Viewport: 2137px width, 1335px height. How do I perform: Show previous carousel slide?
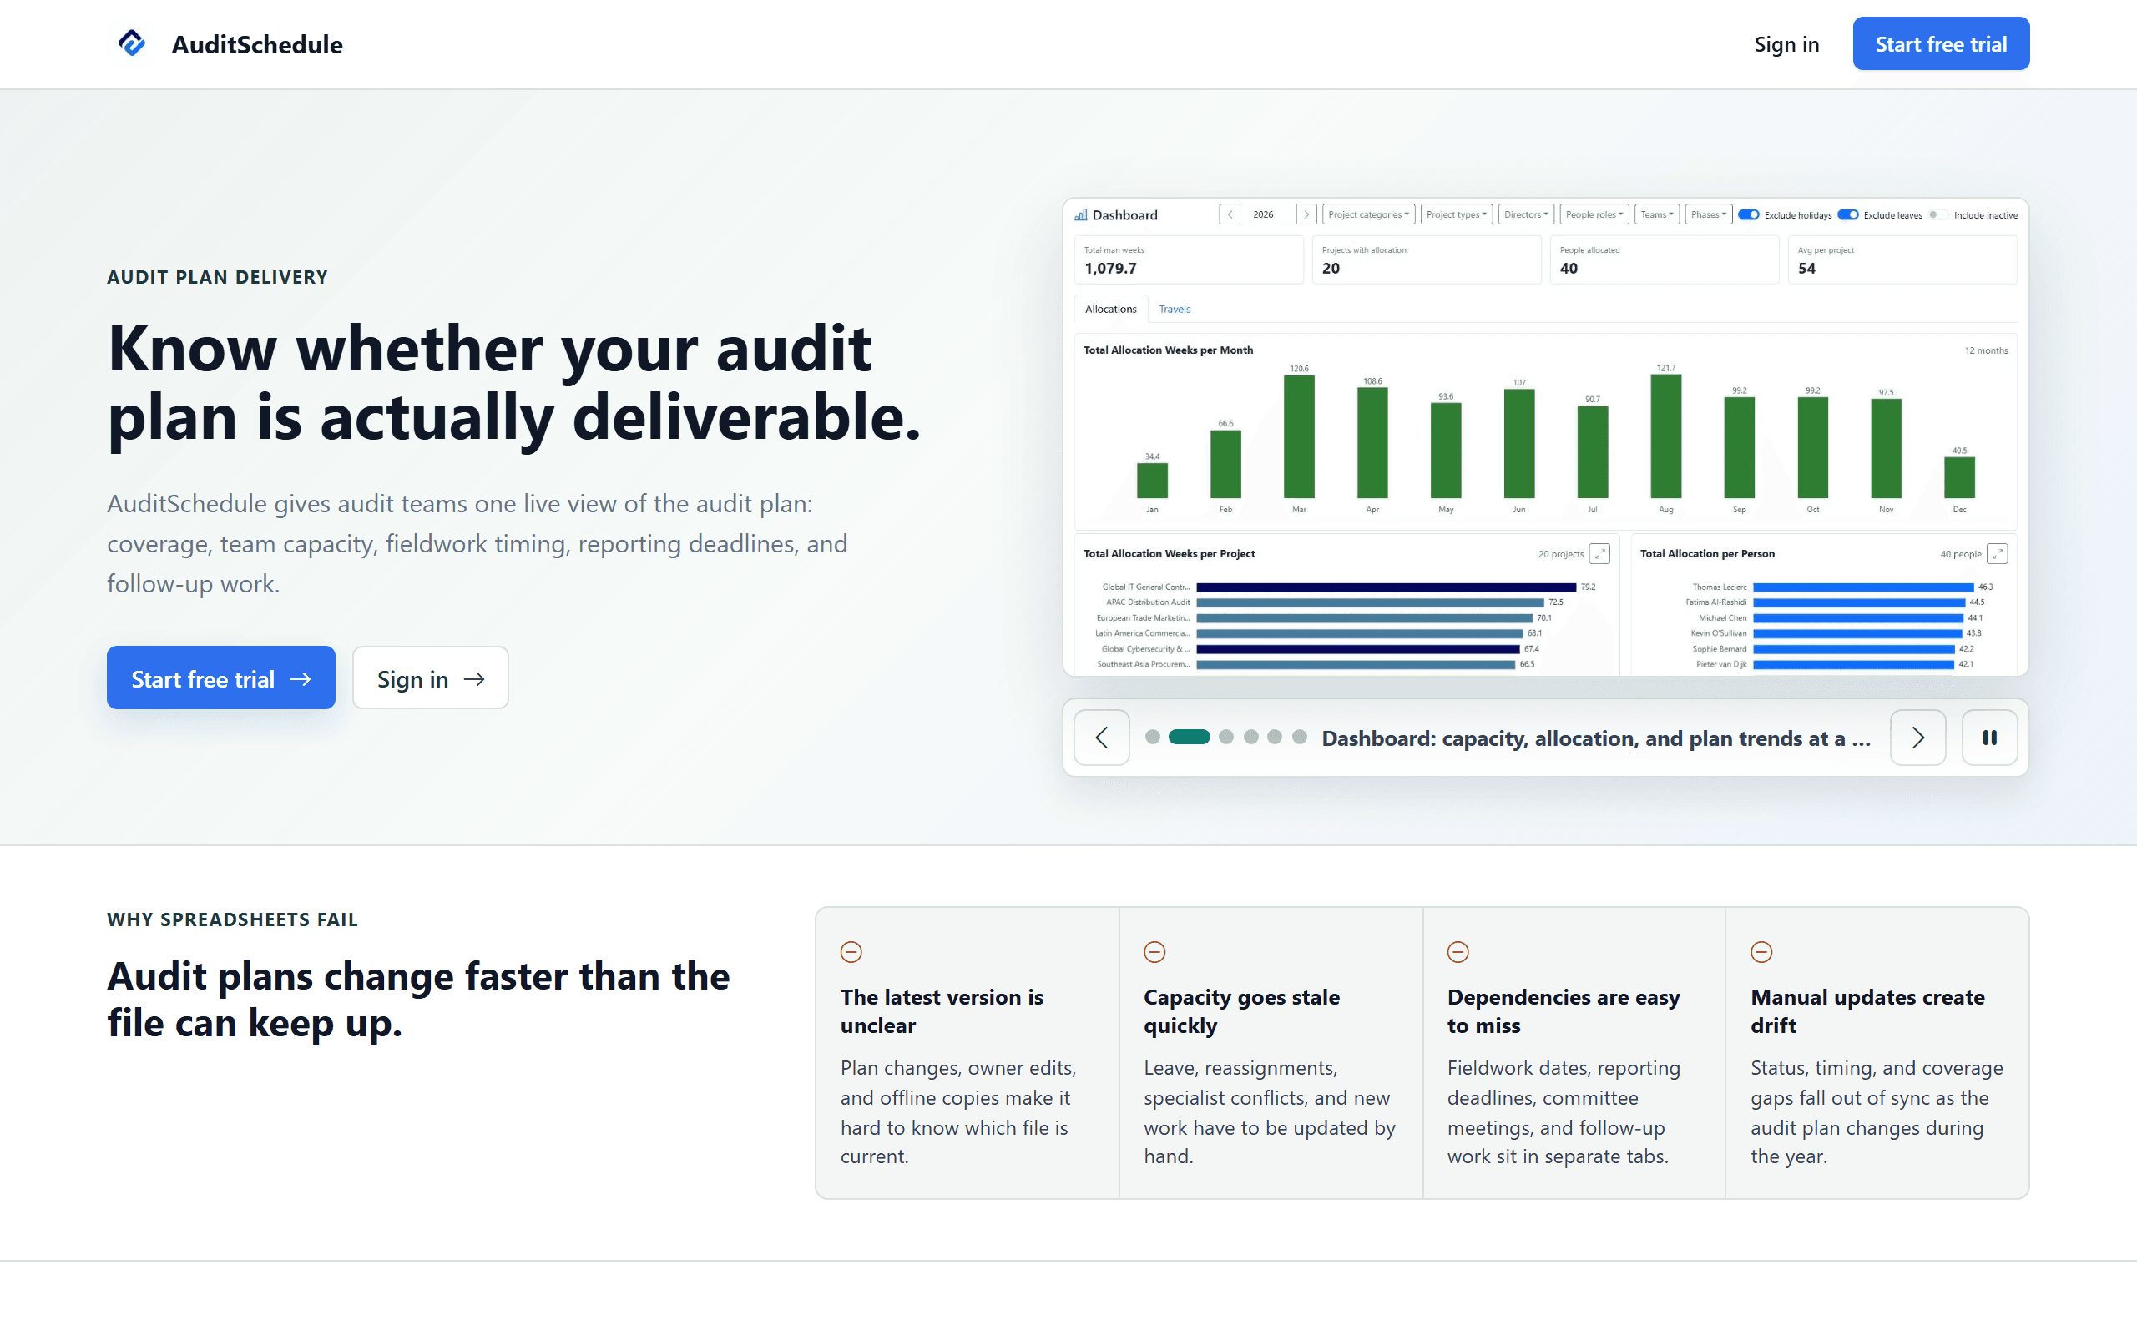tap(1101, 738)
